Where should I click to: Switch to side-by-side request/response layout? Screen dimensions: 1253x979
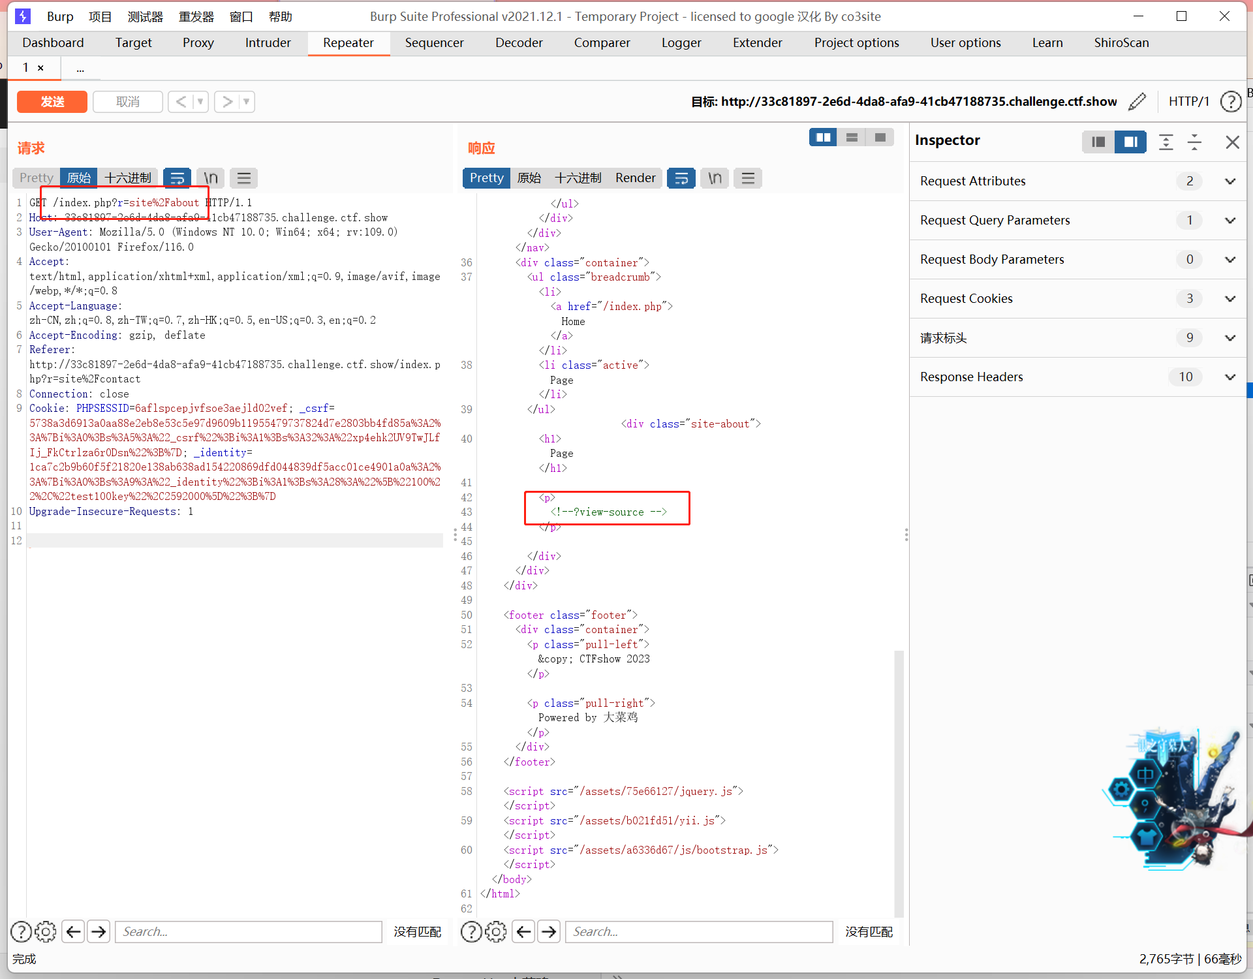click(823, 137)
